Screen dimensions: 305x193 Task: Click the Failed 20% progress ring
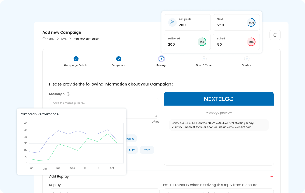251,42
